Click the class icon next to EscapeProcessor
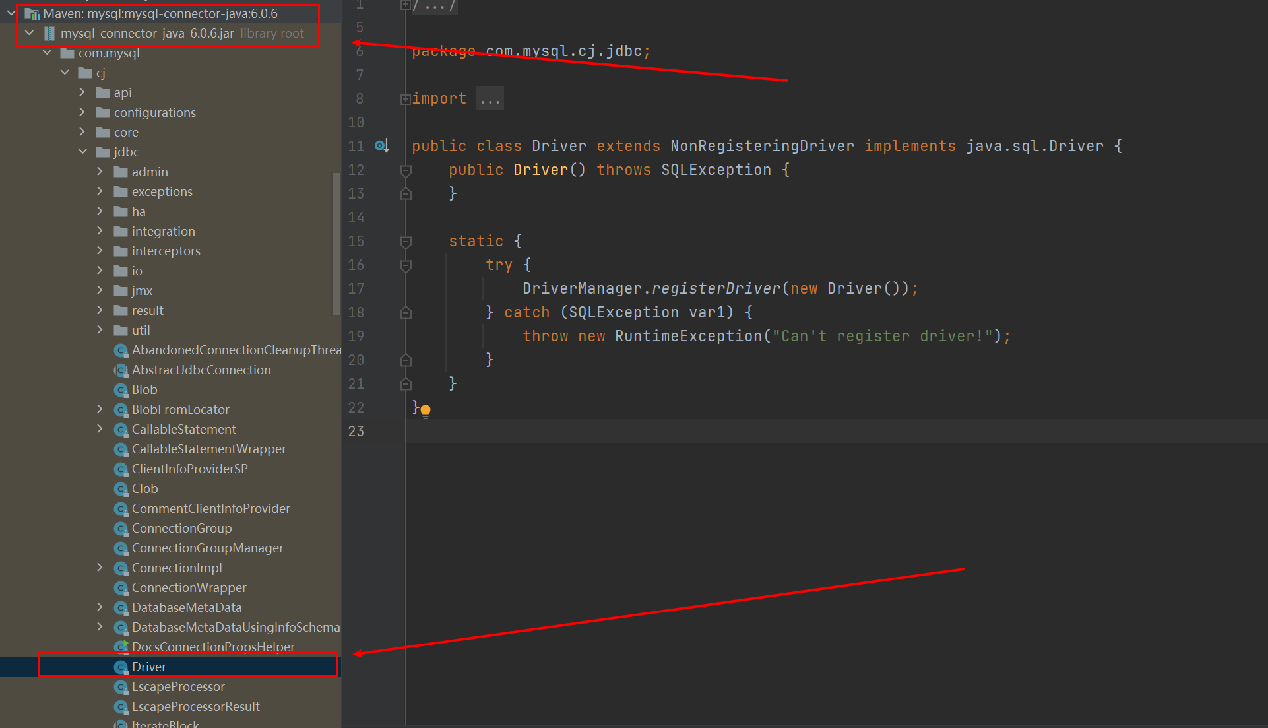Image resolution: width=1268 pixels, height=728 pixels. (x=121, y=687)
